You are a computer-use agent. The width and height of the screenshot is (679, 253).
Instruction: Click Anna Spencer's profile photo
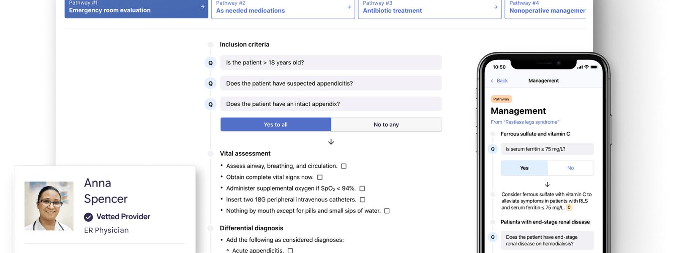49,206
